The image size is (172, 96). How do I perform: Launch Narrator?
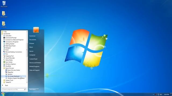(x=9, y=74)
